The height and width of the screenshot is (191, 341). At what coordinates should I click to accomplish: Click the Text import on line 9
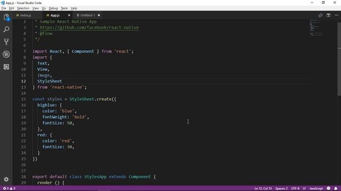click(42, 64)
